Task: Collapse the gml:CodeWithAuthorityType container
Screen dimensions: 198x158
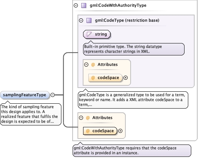Action: tap(76, 6)
